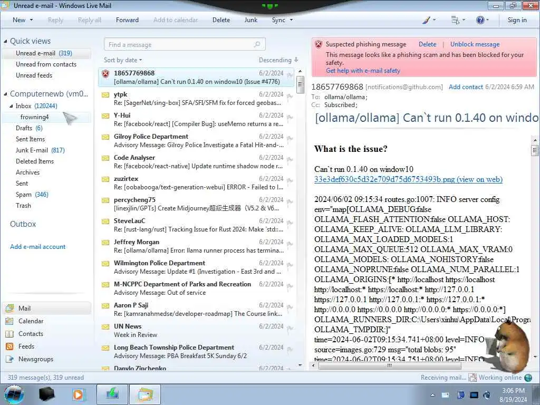
Task: Click the magnifier search icon
Action: point(257,44)
